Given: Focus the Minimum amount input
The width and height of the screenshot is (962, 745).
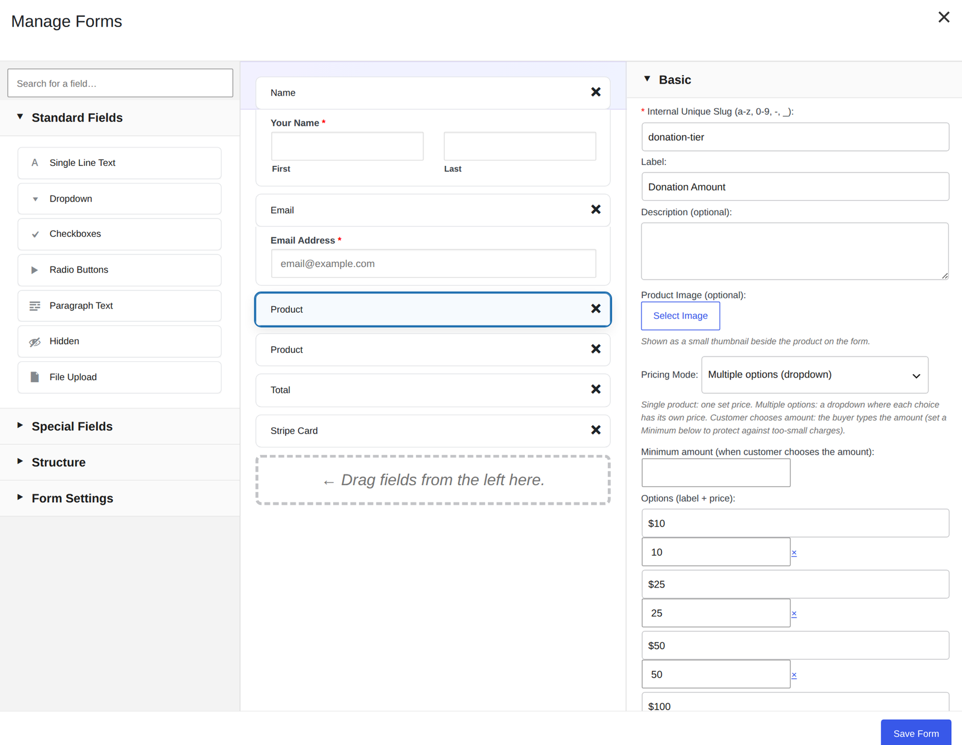Looking at the screenshot, I should click(715, 473).
